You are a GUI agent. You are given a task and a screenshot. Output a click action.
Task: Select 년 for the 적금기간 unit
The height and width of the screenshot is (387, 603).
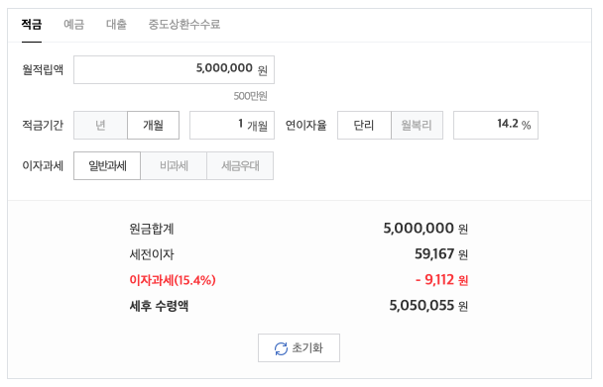(x=100, y=125)
